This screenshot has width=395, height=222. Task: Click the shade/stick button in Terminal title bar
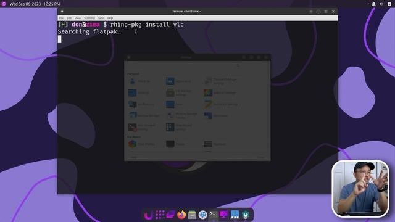pos(311,11)
